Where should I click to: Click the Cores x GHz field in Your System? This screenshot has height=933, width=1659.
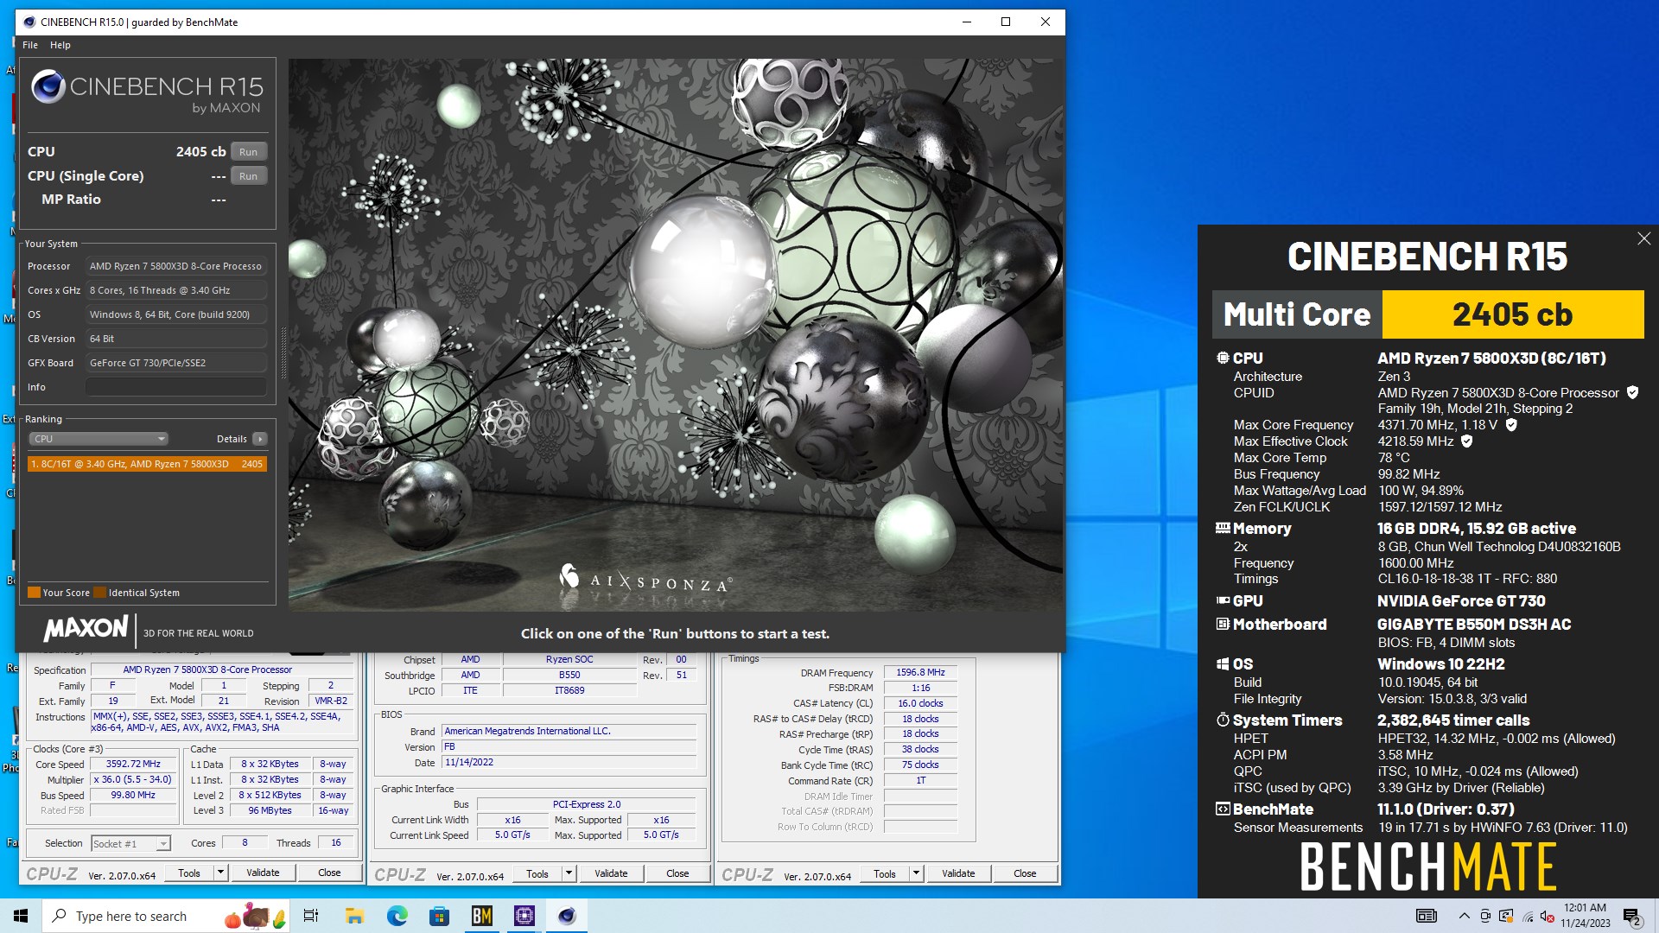click(x=176, y=290)
